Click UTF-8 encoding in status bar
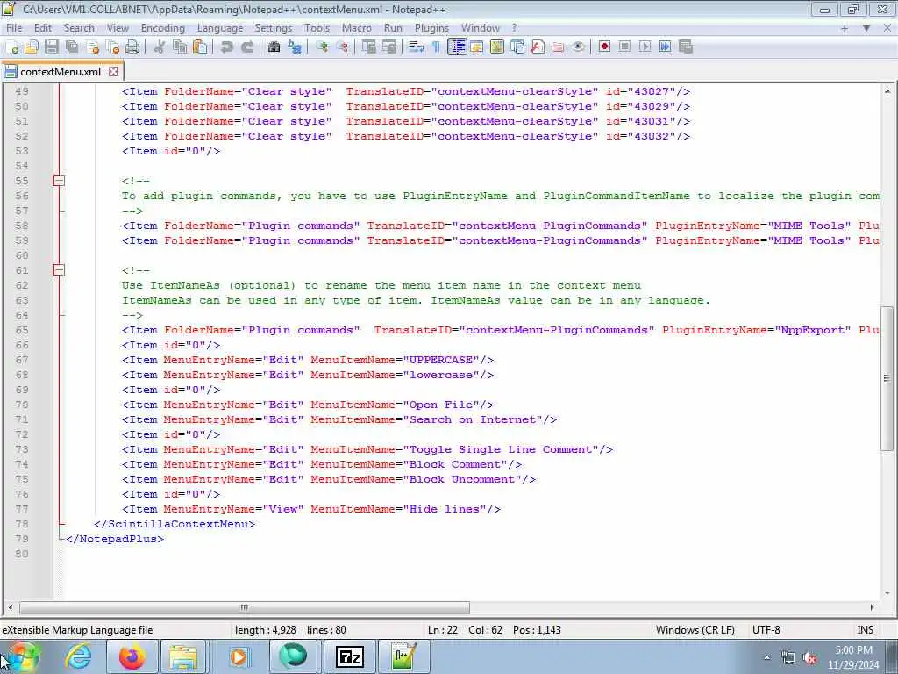898x674 pixels. coord(766,630)
